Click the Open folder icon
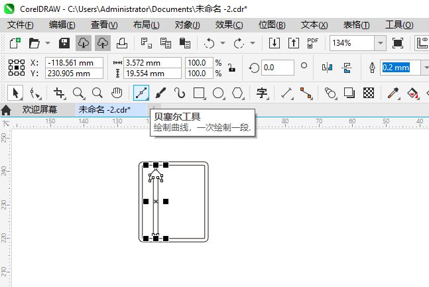The image size is (429, 287). (x=34, y=43)
